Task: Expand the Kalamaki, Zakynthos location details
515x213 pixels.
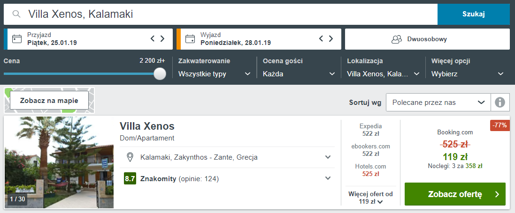Action: (328, 157)
